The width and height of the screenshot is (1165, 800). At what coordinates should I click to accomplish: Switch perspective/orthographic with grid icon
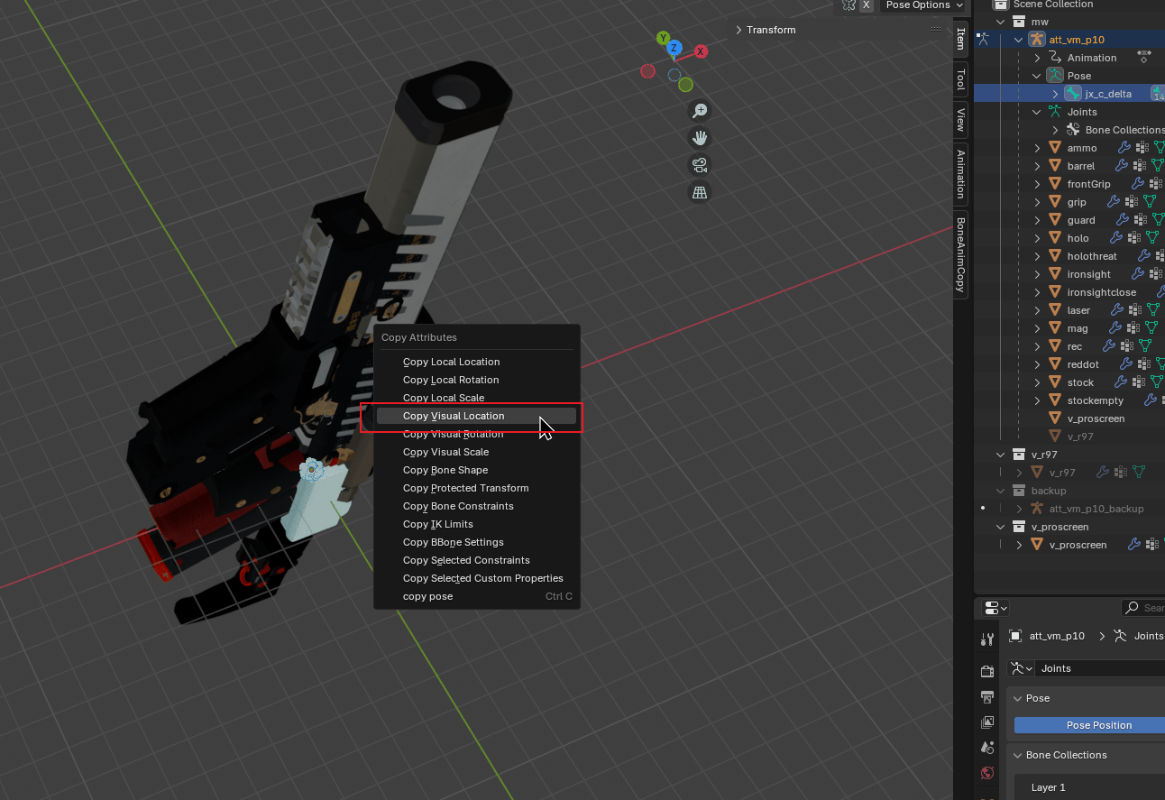click(699, 192)
